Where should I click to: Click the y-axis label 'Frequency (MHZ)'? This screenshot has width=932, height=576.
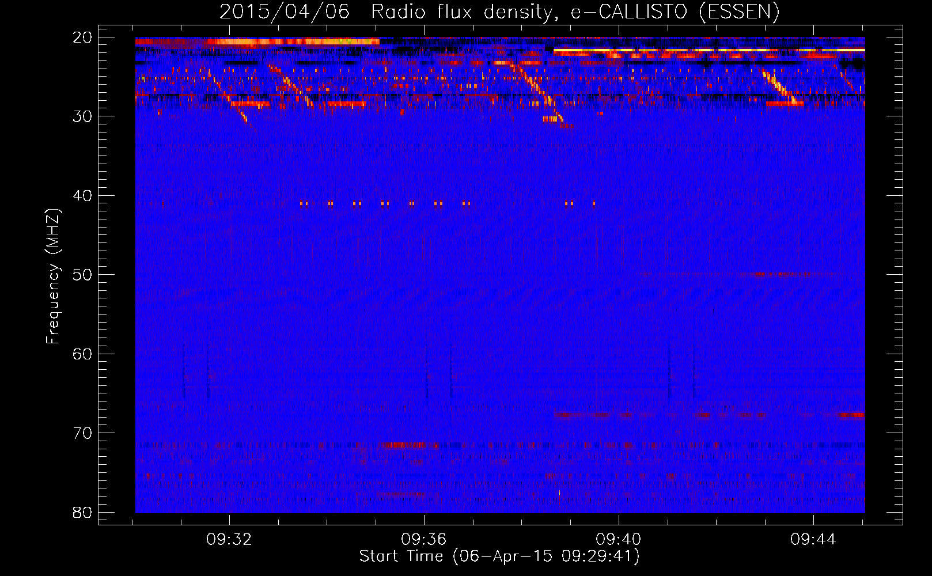coord(52,276)
